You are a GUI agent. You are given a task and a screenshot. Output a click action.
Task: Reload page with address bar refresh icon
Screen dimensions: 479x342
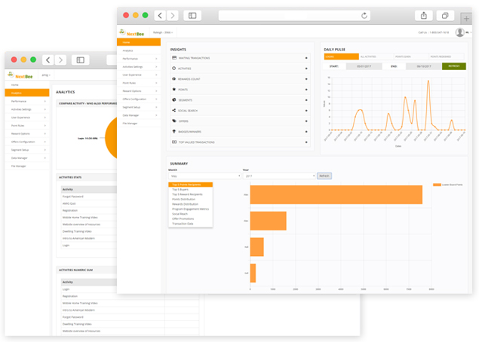point(364,16)
